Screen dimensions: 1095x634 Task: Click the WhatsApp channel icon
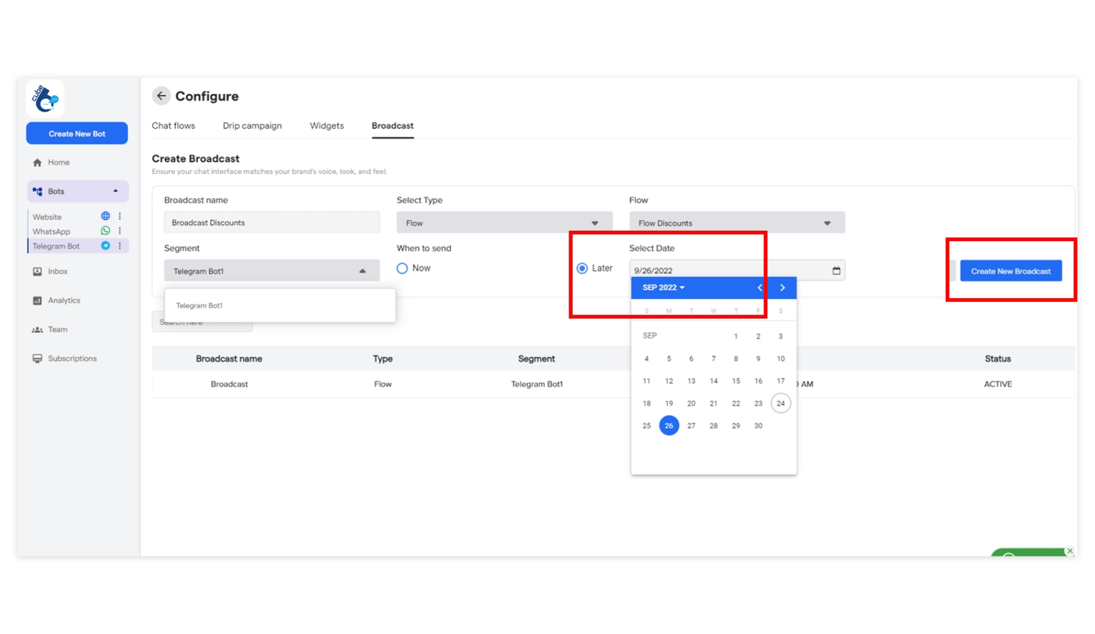[x=105, y=231]
